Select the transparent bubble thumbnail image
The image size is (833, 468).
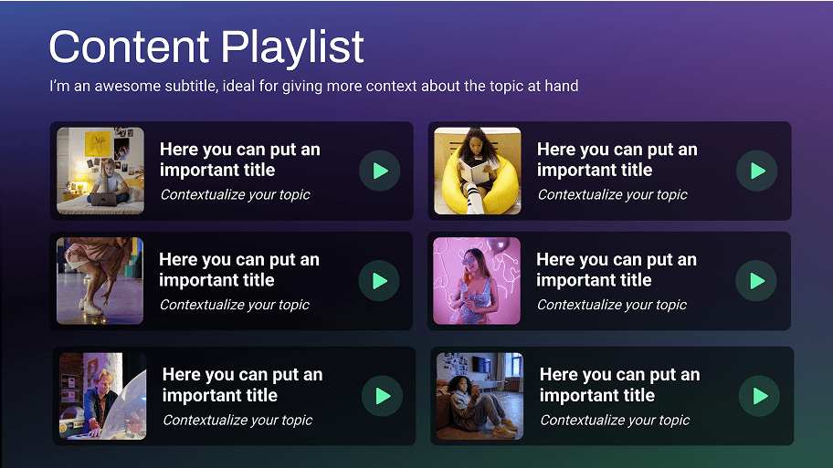[103, 396]
